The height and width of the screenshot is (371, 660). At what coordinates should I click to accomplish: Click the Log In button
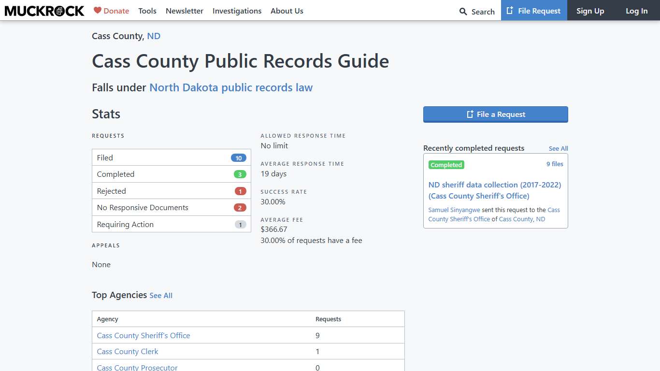636,11
